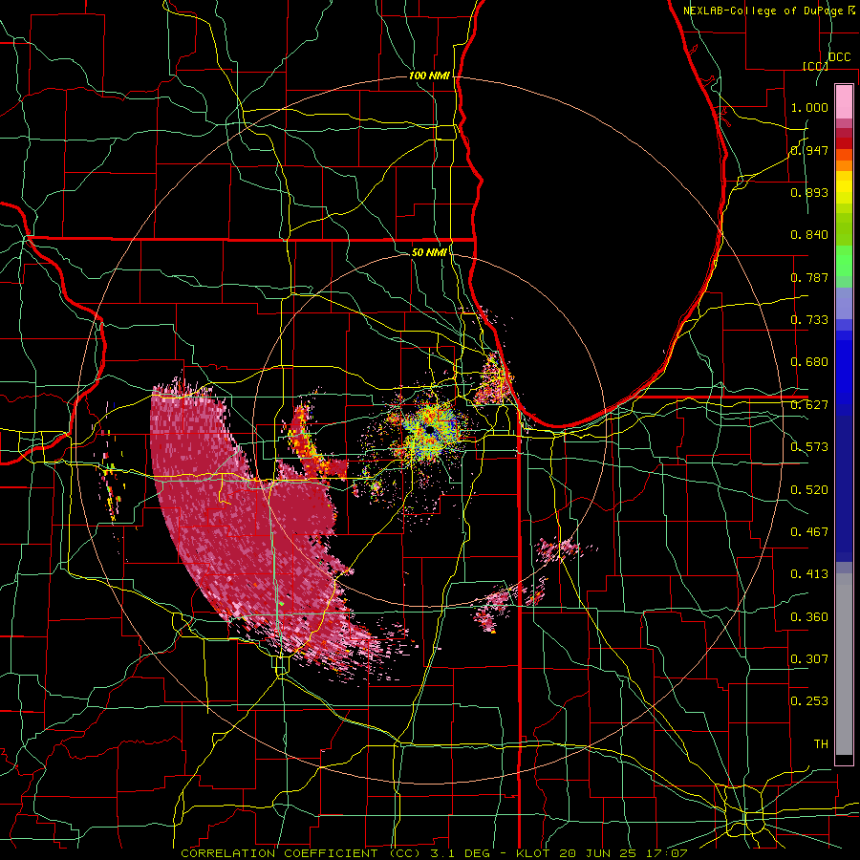
Task: Click the 0.520 scale value
Action: (809, 489)
